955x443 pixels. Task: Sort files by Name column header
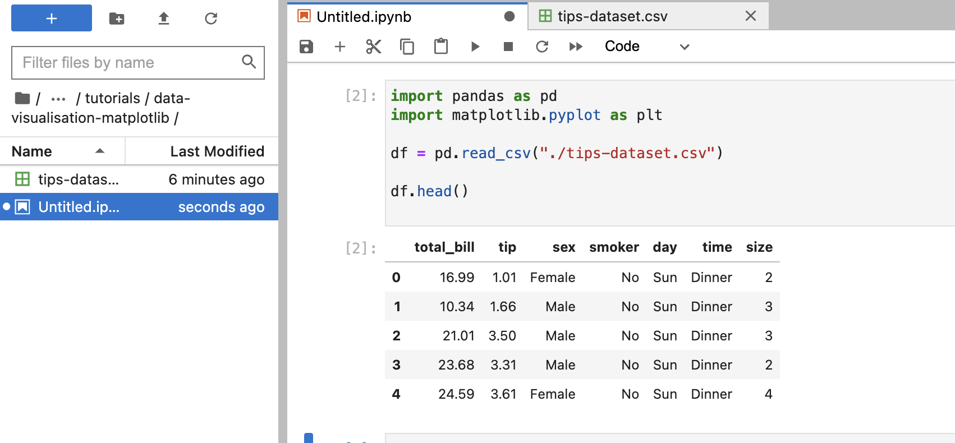[32, 151]
